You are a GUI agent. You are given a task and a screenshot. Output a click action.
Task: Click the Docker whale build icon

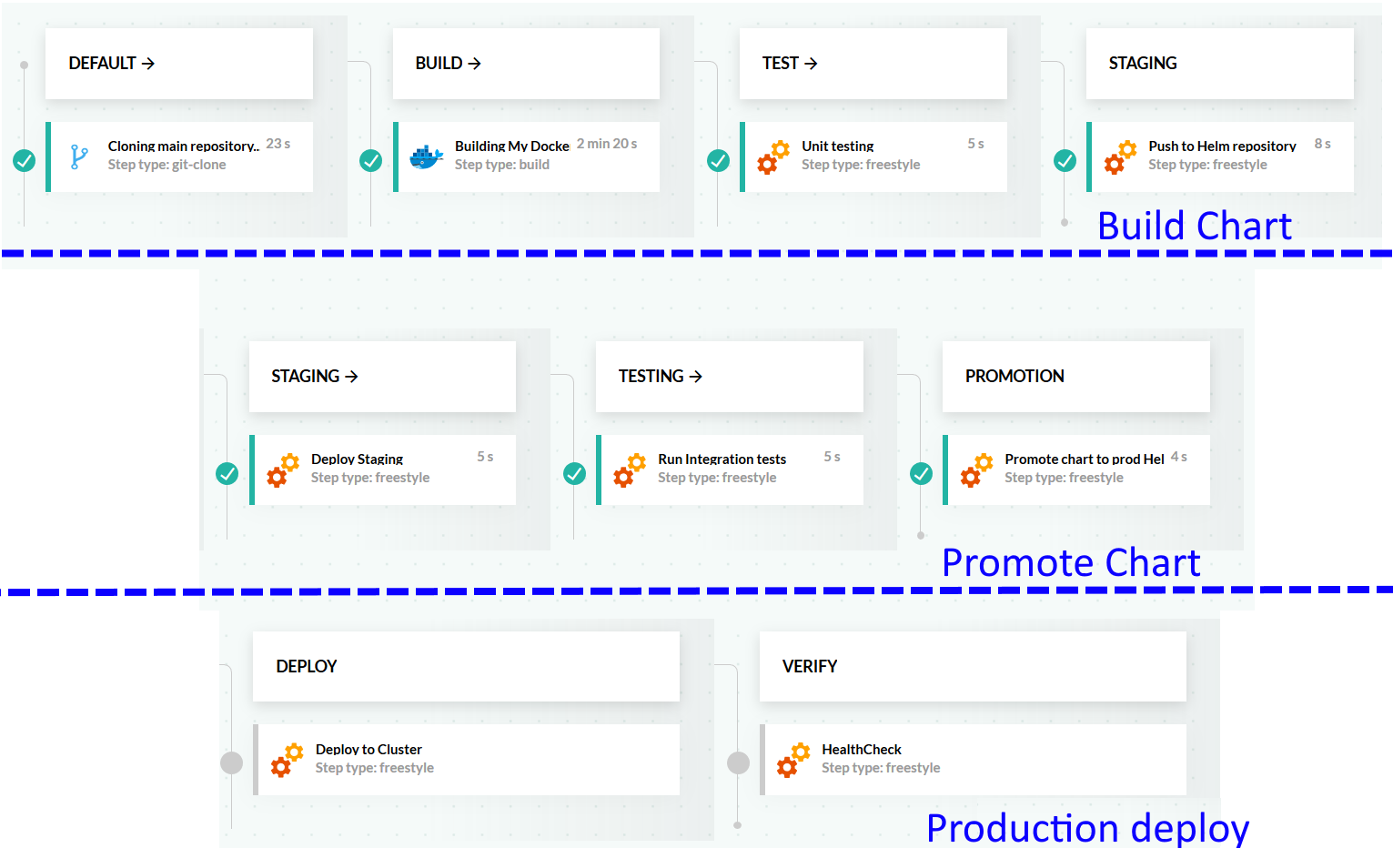click(426, 156)
